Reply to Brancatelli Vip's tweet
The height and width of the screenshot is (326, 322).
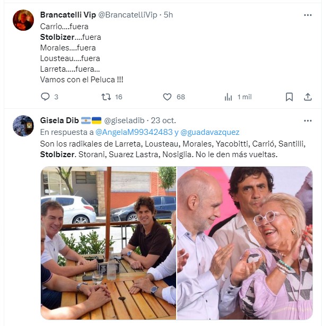(46, 97)
